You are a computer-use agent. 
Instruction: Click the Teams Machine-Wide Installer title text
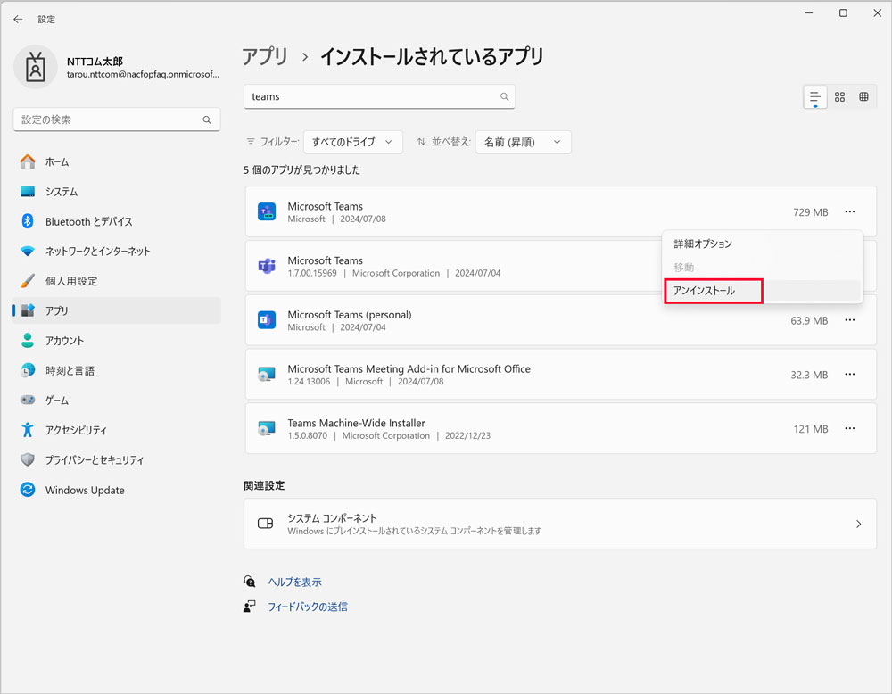click(356, 423)
